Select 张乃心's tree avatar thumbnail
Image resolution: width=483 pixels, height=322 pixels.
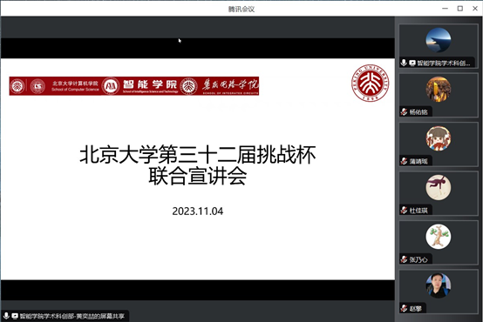point(438,237)
